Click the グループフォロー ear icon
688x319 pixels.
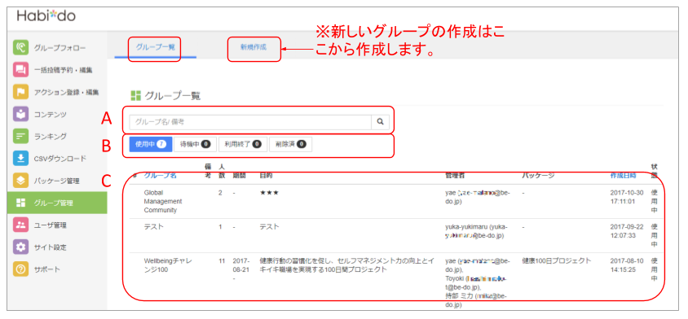tap(20, 47)
